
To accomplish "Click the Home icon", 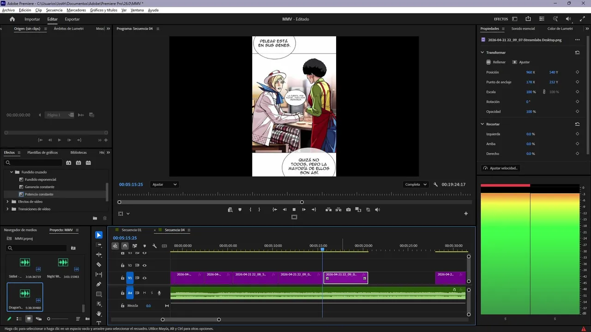I will tap(12, 19).
